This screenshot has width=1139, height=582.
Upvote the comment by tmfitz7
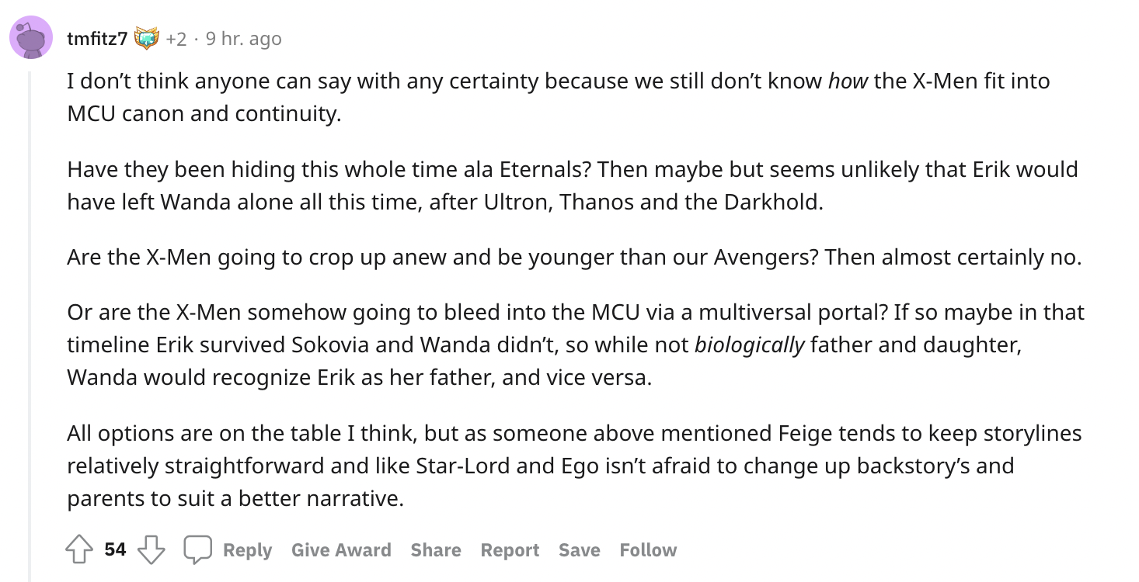tap(78, 550)
